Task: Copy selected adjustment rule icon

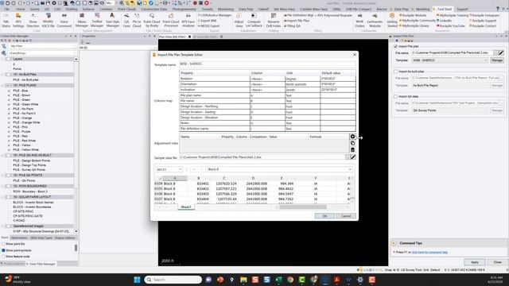Action: [x=352, y=143]
